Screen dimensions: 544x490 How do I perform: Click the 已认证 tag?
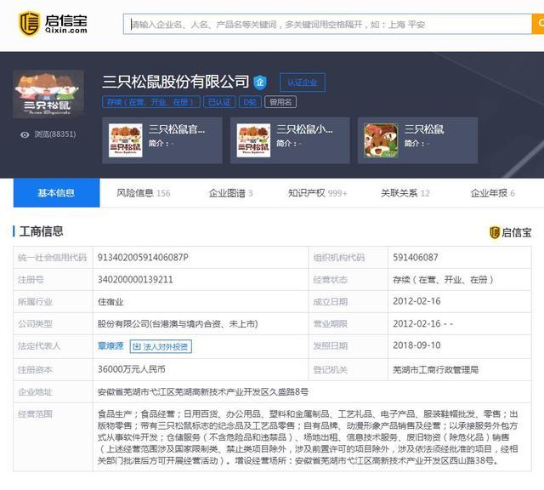(x=219, y=102)
